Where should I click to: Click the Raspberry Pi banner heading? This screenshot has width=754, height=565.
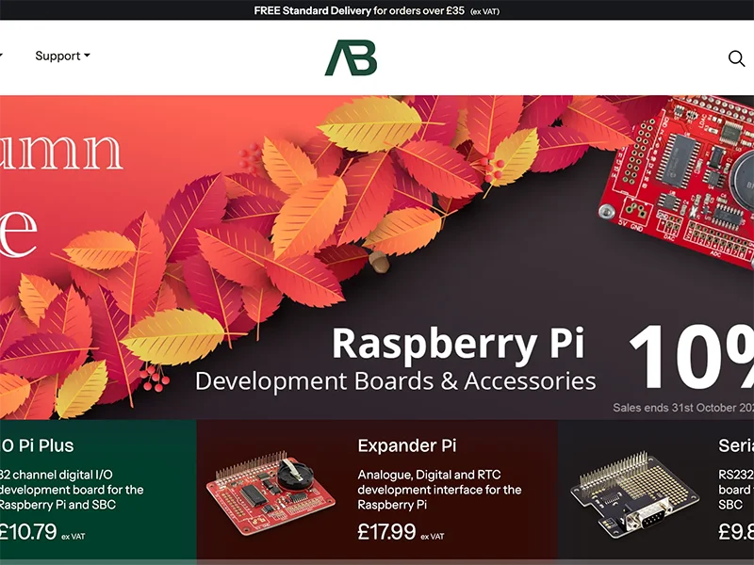pyautogui.click(x=458, y=344)
